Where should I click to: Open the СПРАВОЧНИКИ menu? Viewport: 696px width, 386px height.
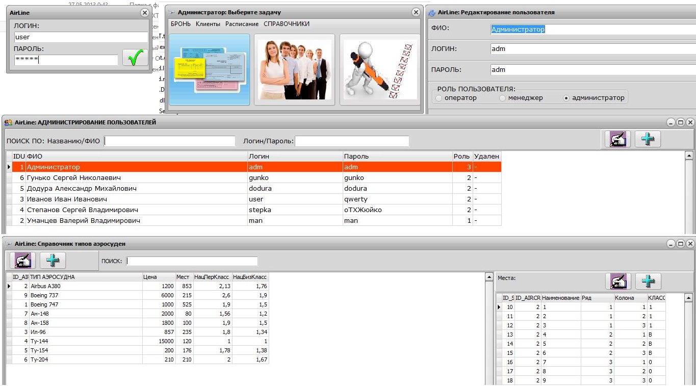coord(287,24)
